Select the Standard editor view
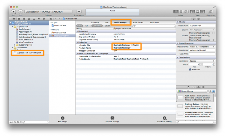The height and width of the screenshot is (136, 225). tap(176, 12)
